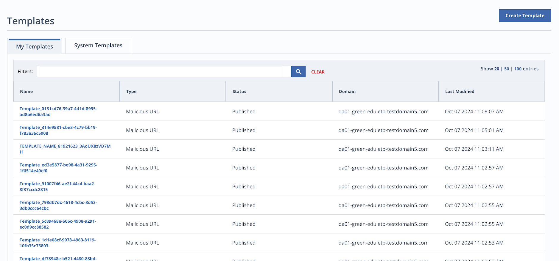The width and height of the screenshot is (559, 261).
Task: Click Malicious URL type in Template_1d1e08cf row
Action: click(142, 243)
